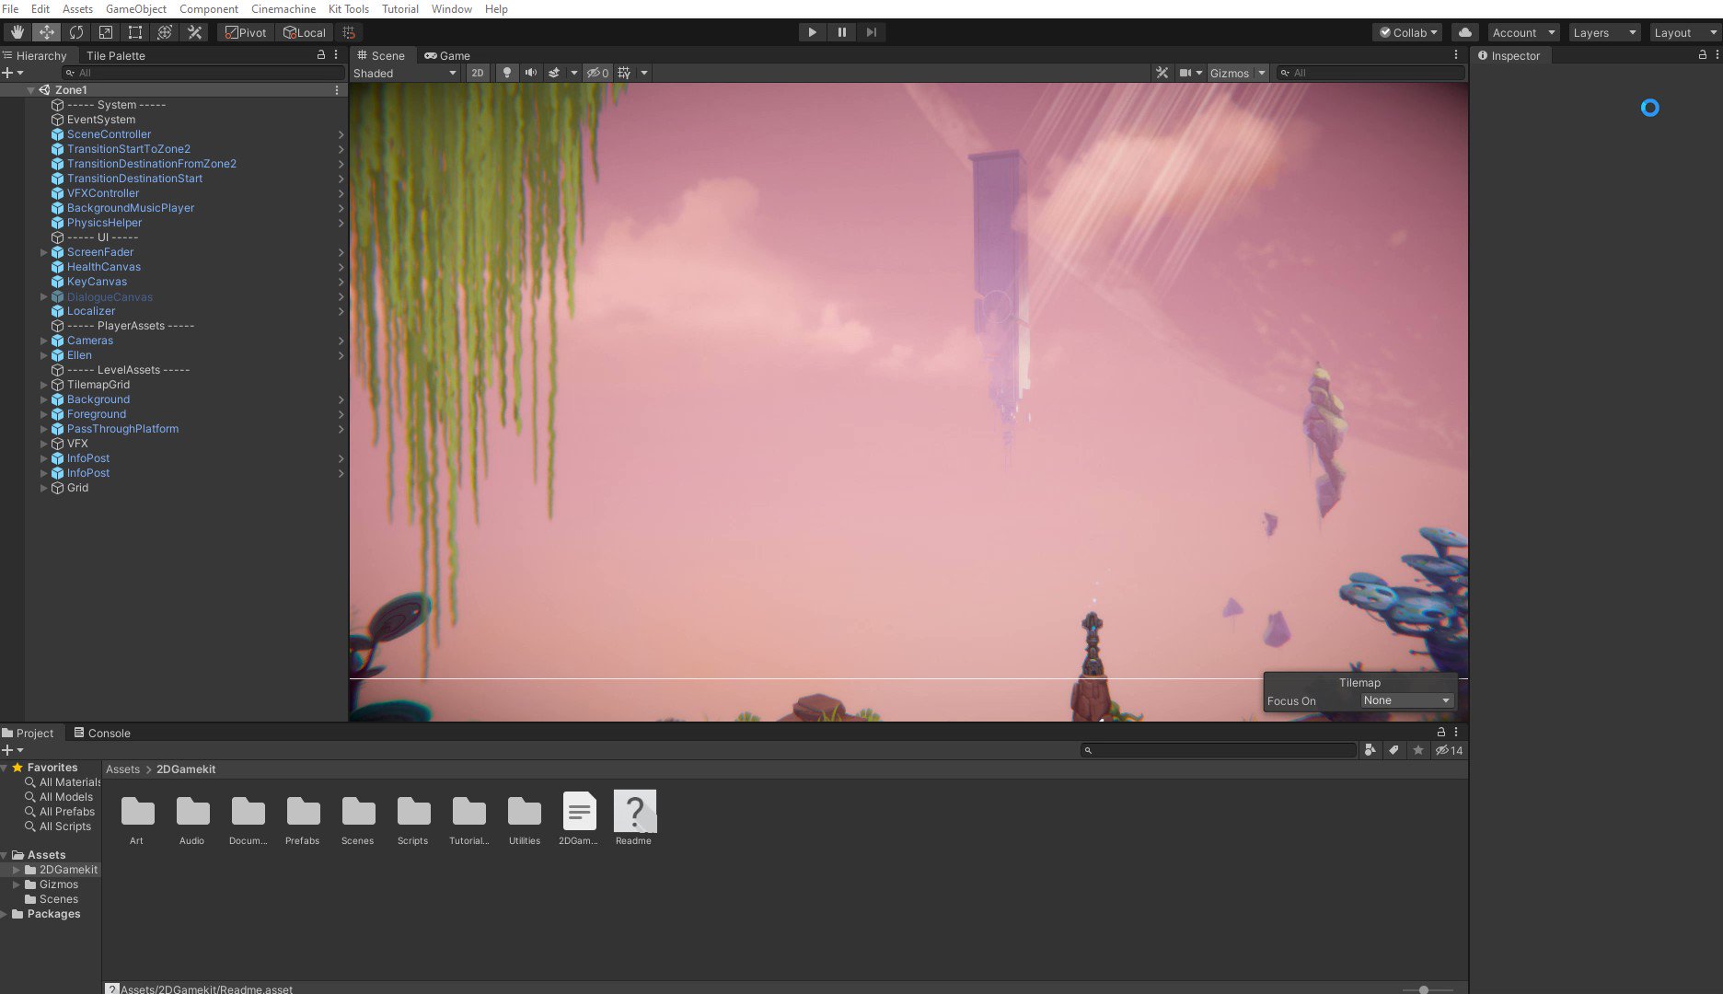The width and height of the screenshot is (1723, 994).
Task: Lock the Inspector panel
Action: tap(1703, 55)
